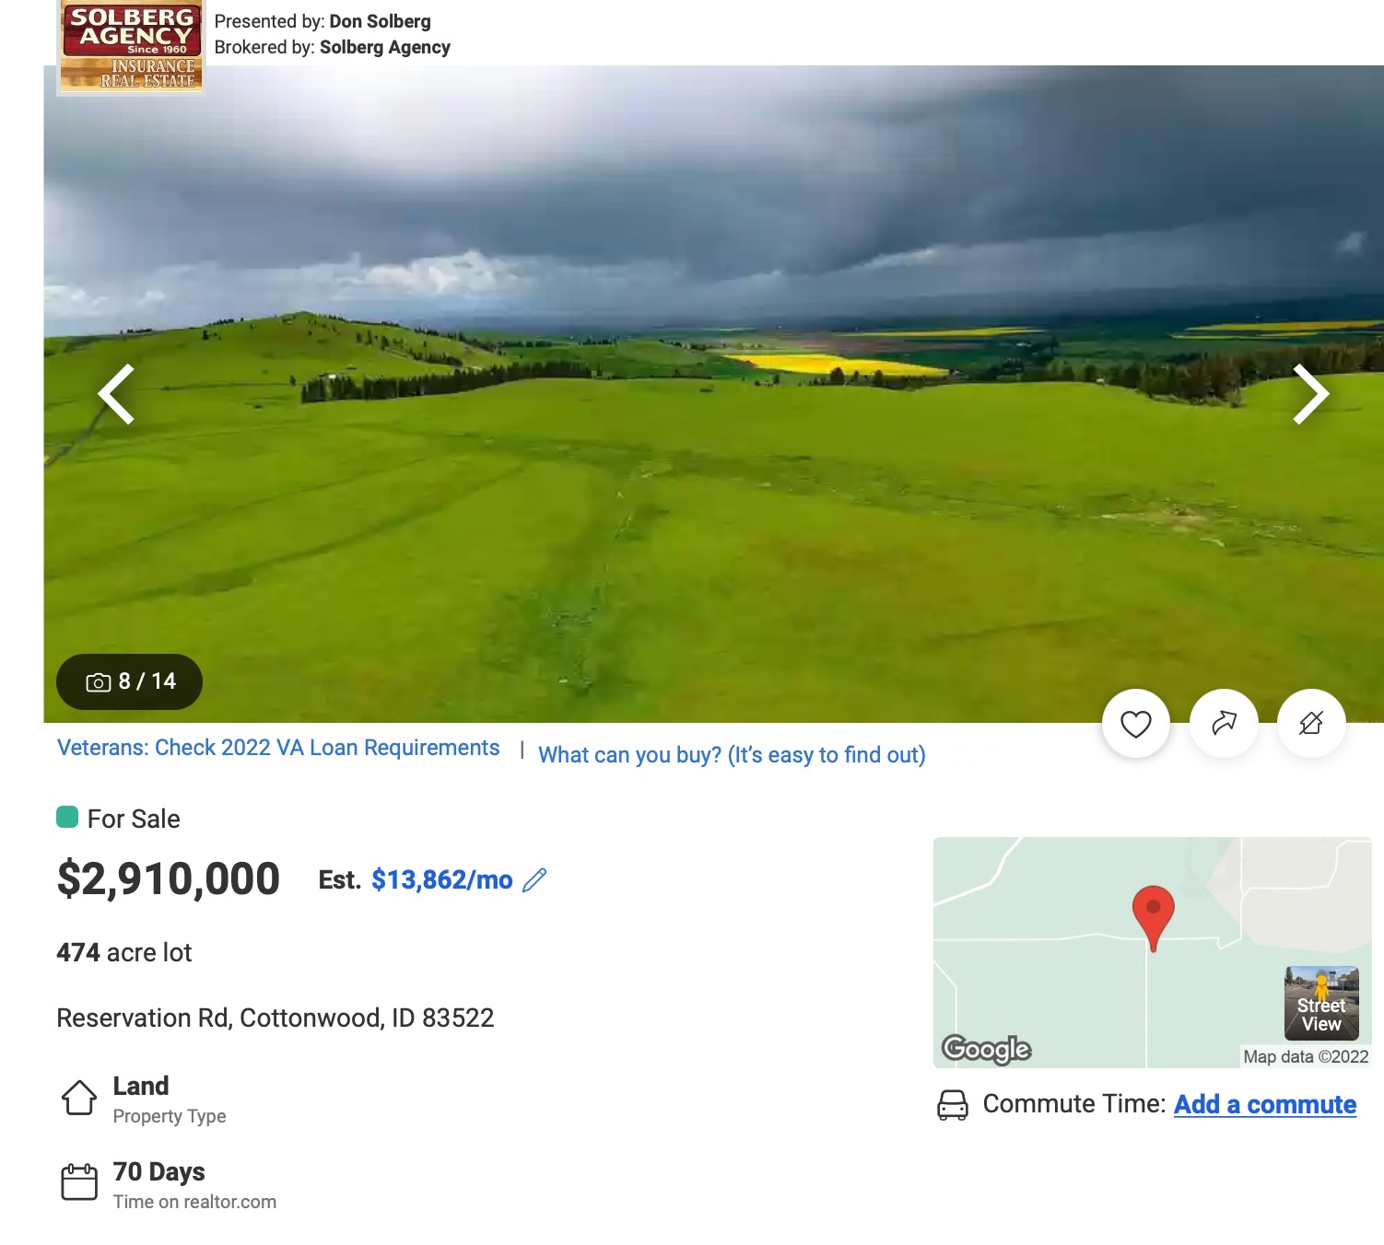Advance to next photo with right chevron
The width and height of the screenshot is (1384, 1245).
point(1310,394)
